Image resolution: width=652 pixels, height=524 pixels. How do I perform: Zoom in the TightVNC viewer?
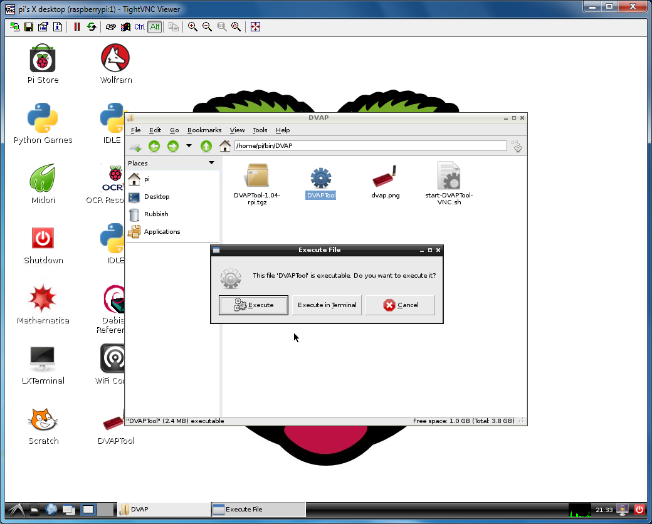[x=192, y=27]
